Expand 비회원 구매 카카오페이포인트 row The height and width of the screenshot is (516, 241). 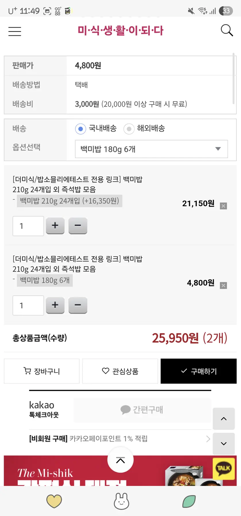(120, 439)
